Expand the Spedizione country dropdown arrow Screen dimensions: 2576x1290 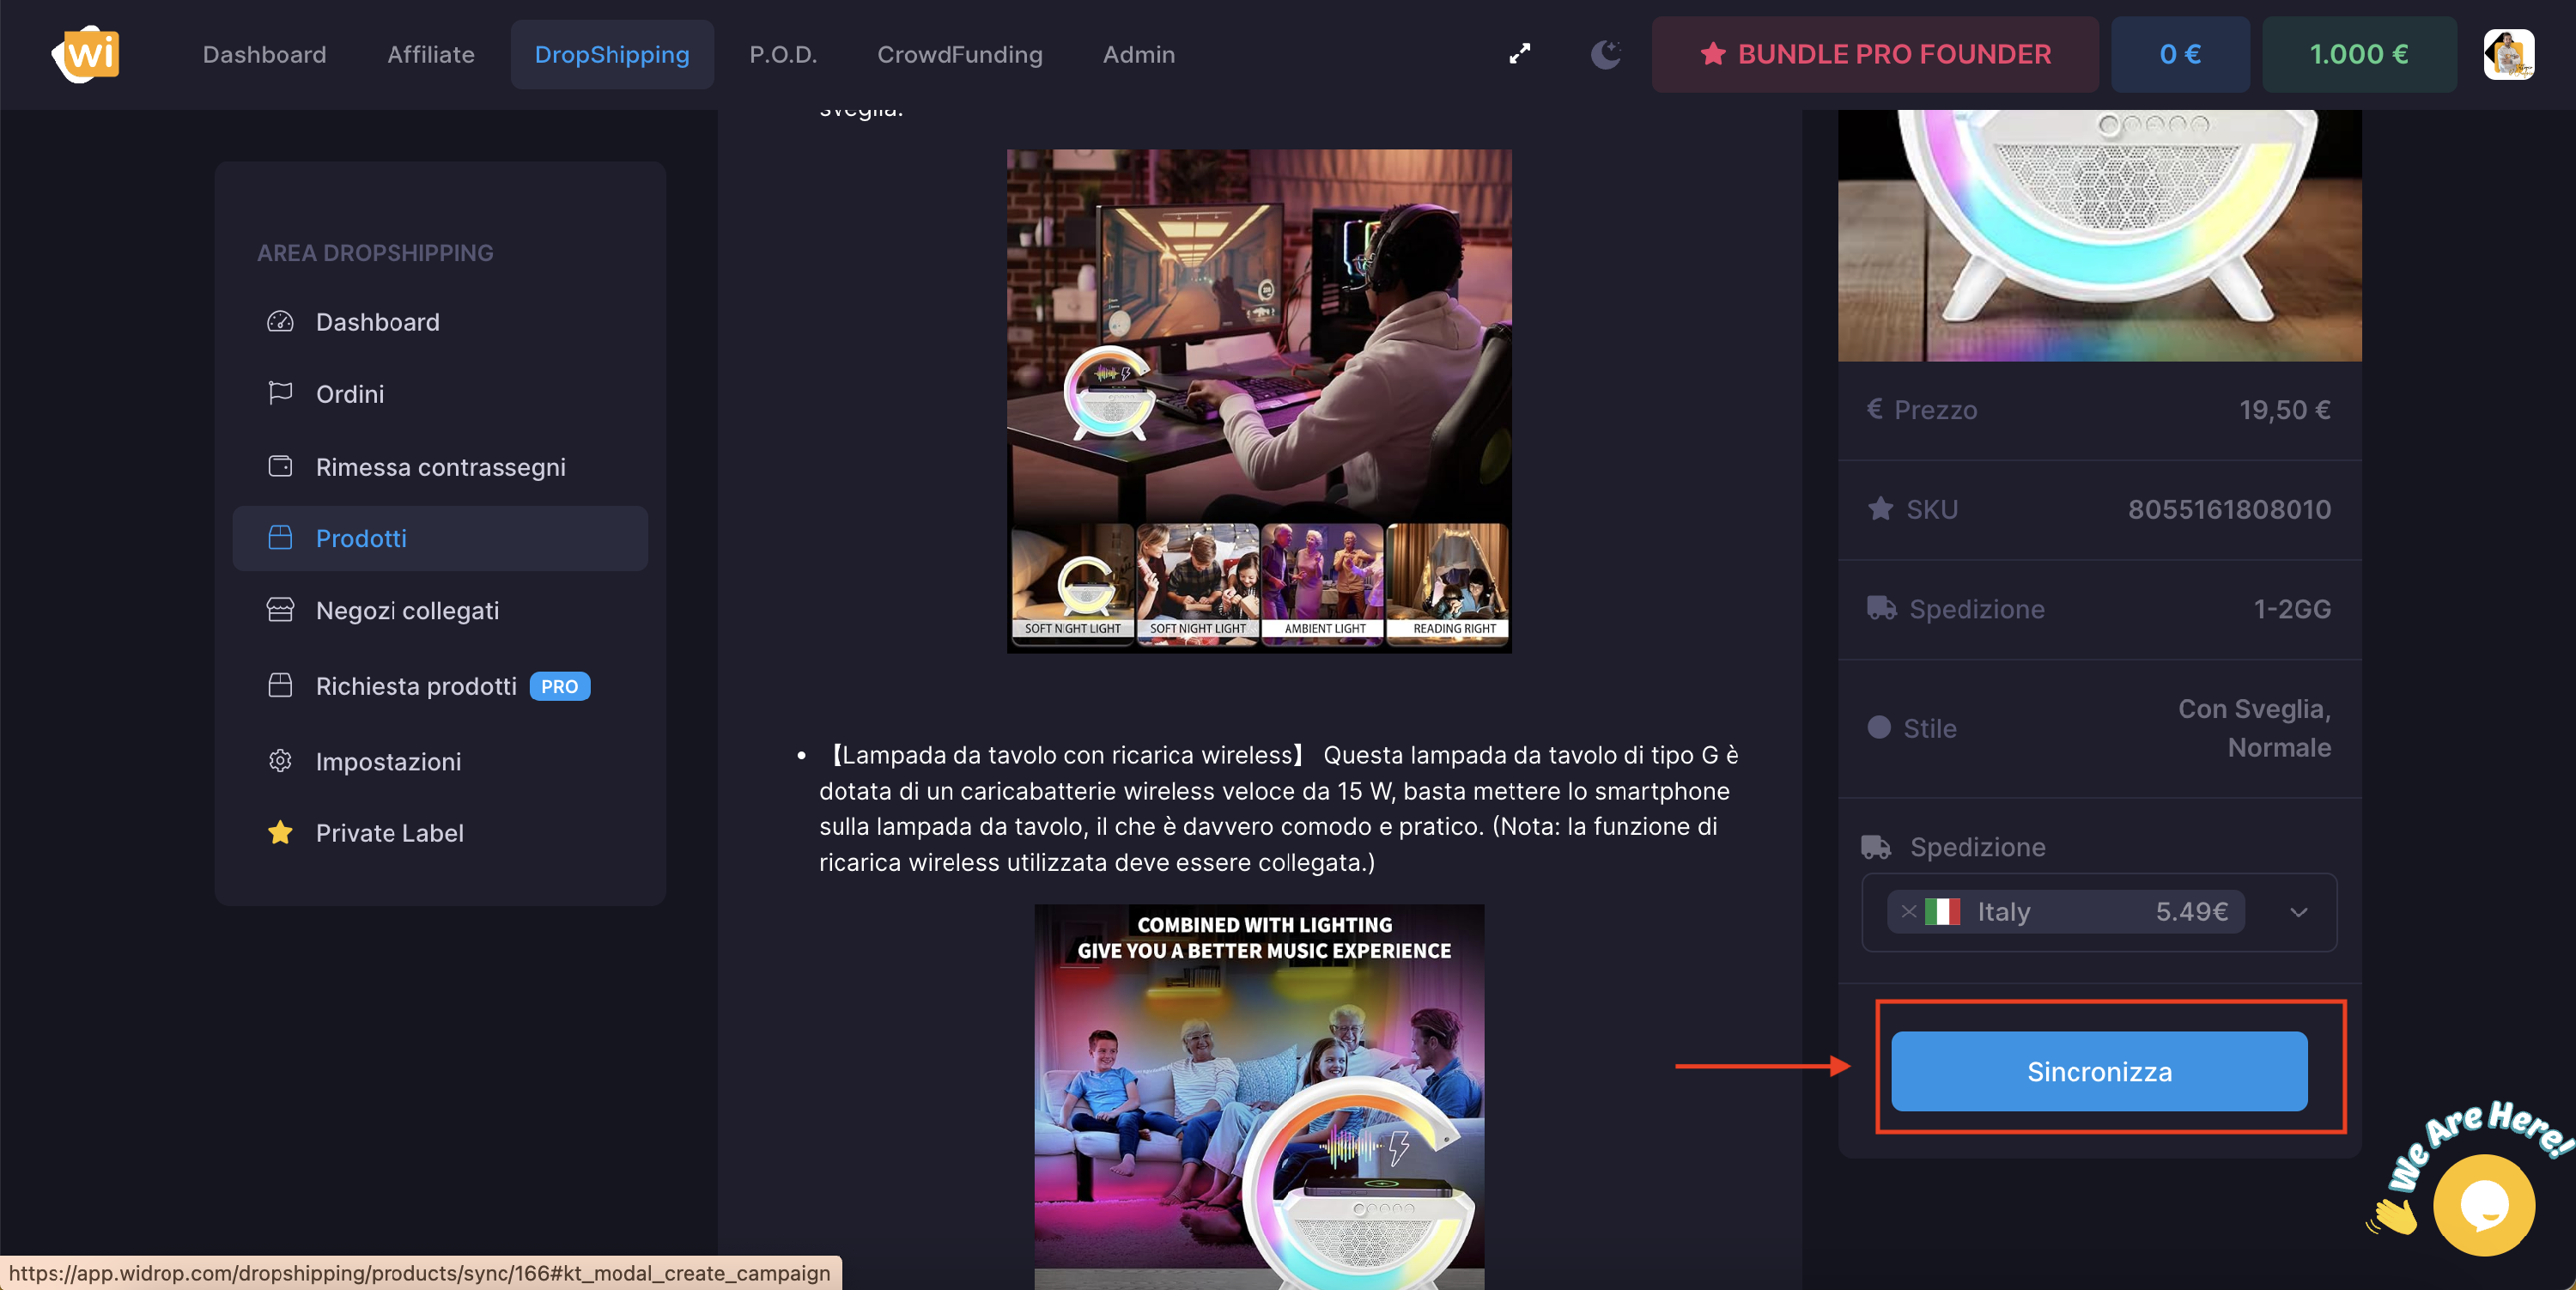pyautogui.click(x=2298, y=912)
